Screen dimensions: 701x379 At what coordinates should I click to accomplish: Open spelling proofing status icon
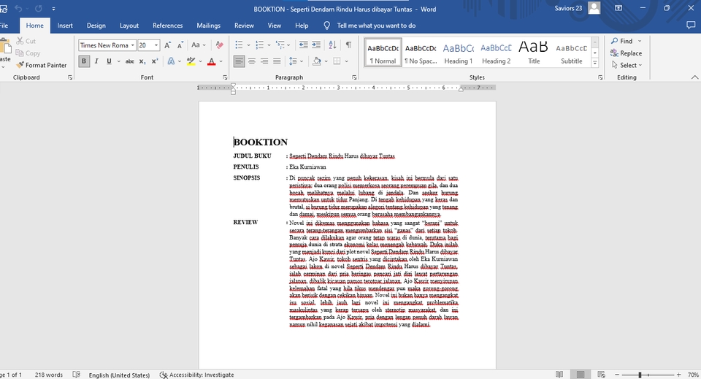77,375
